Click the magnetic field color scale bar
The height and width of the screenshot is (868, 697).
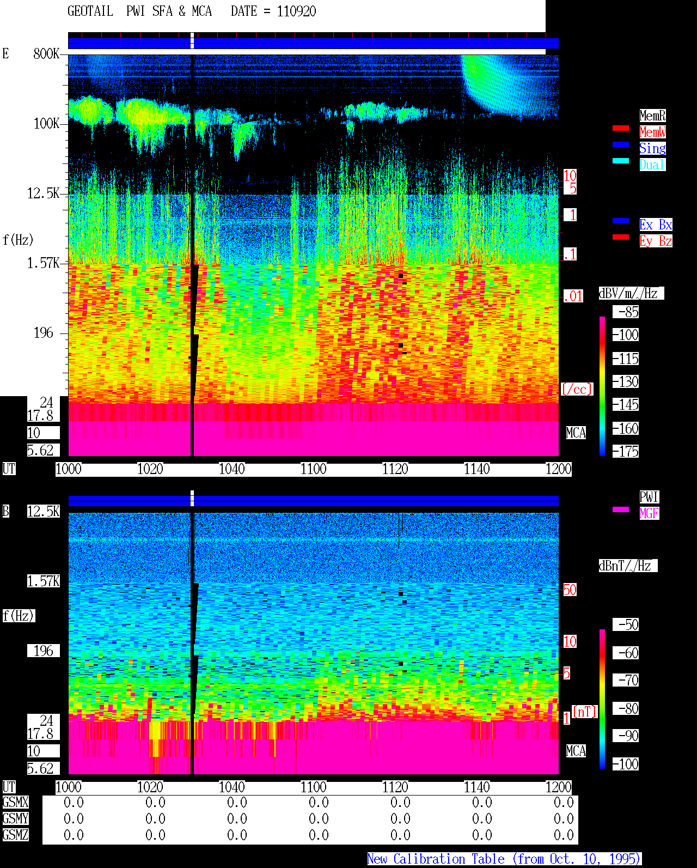pyautogui.click(x=602, y=699)
